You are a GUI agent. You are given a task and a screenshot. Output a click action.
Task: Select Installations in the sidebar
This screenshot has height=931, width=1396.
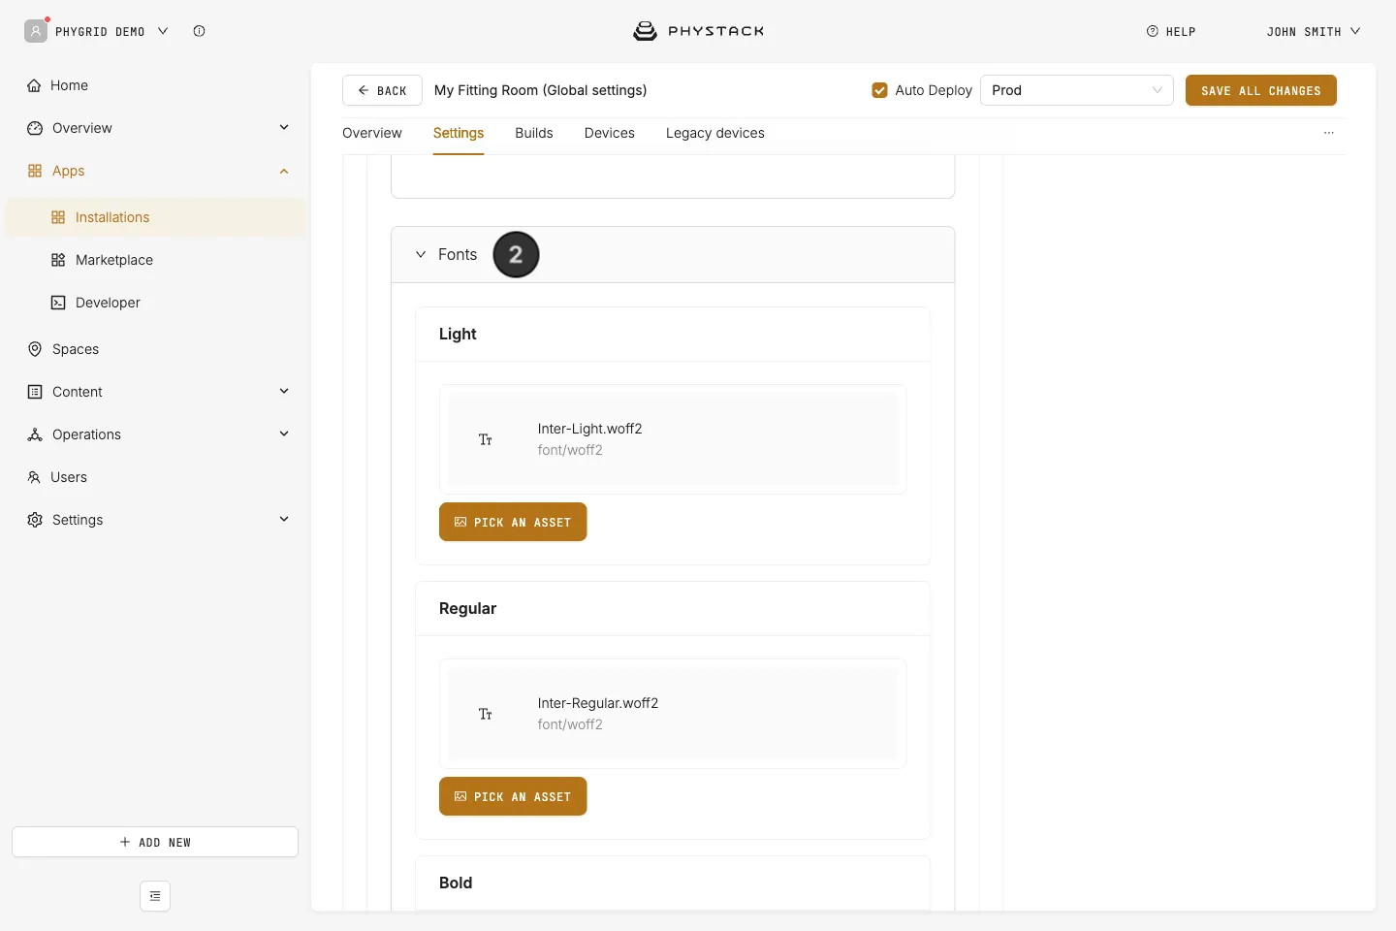155,217
